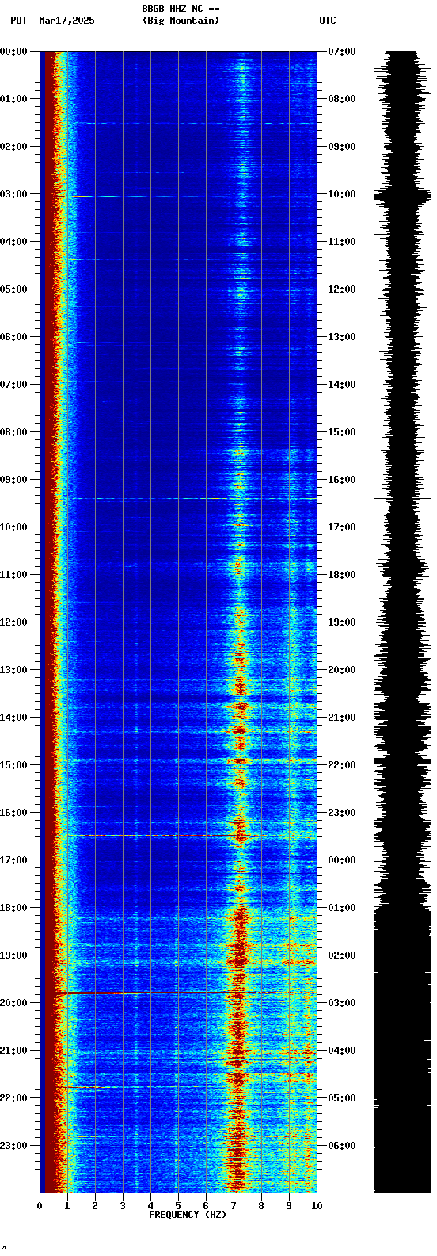Click the 02:00 label on UTC axis

tap(342, 955)
